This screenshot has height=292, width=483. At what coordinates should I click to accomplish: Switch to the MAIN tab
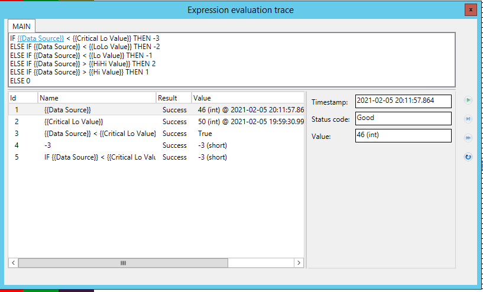(x=22, y=26)
